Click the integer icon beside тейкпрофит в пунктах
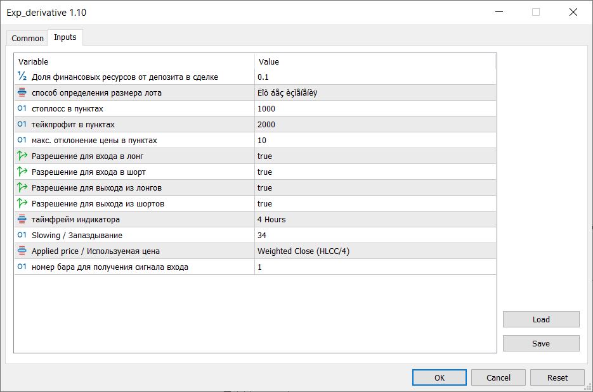 (22, 124)
